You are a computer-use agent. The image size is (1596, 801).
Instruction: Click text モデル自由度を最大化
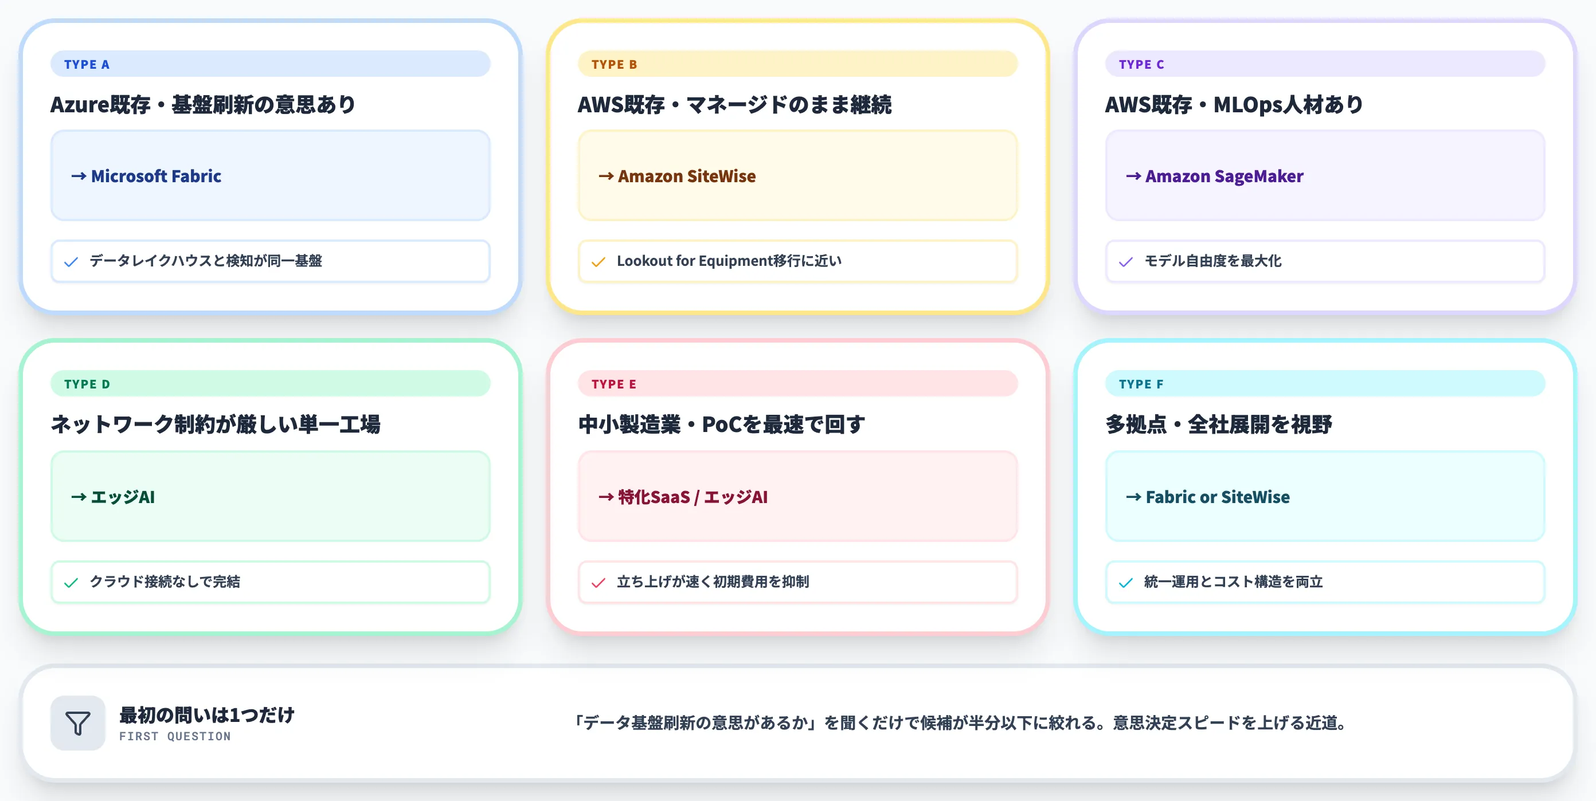pyautogui.click(x=1212, y=261)
